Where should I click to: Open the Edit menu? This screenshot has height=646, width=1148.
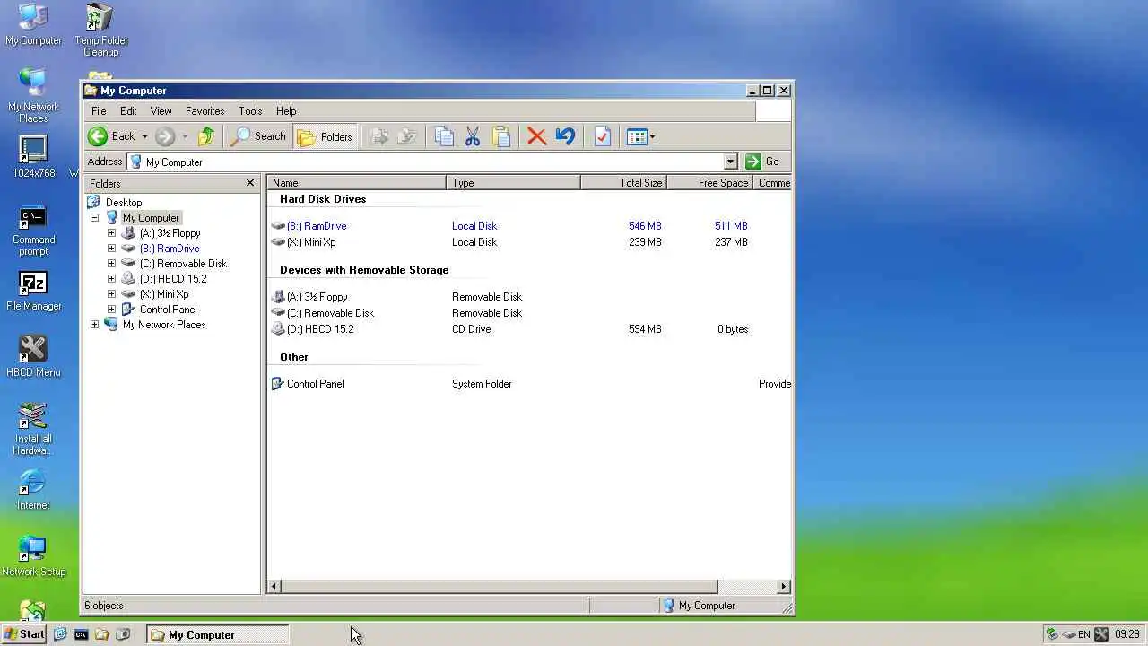(128, 111)
